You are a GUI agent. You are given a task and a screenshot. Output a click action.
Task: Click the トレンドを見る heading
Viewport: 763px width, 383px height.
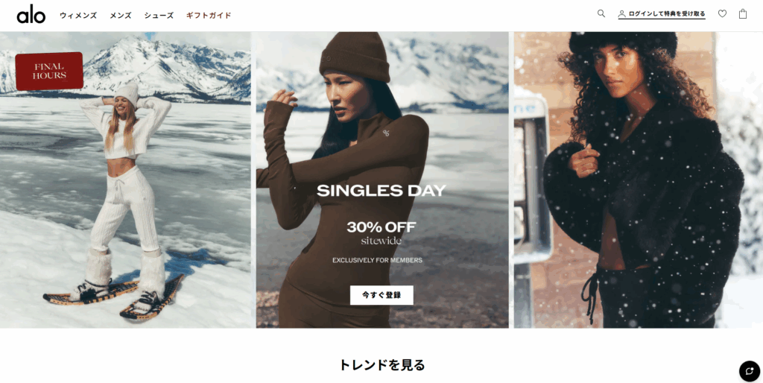[381, 365]
